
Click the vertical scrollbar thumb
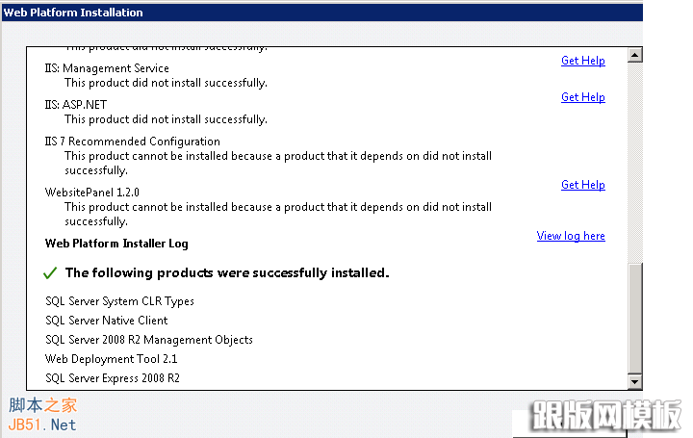(x=634, y=319)
